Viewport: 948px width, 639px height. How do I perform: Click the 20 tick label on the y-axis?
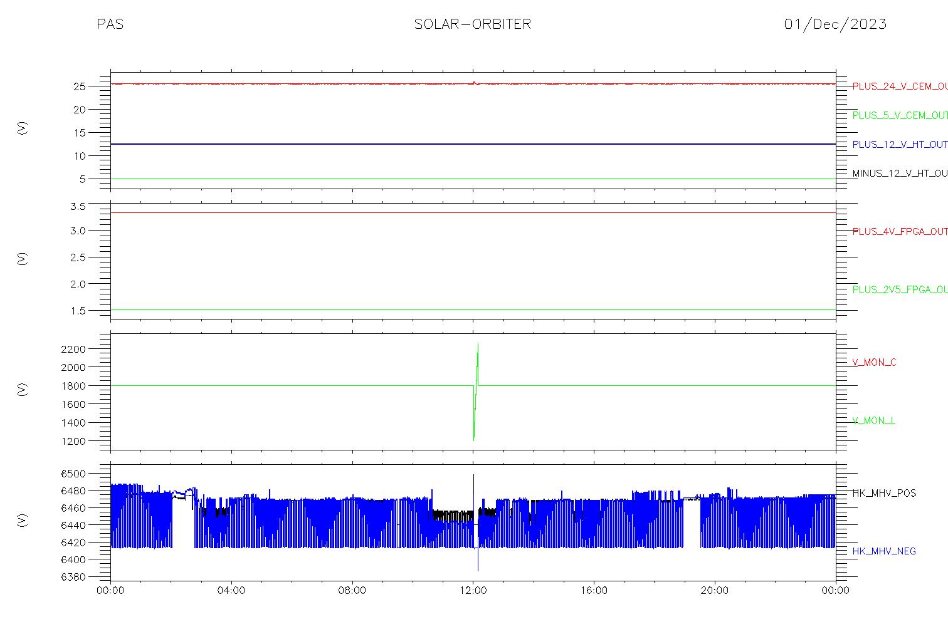[79, 110]
